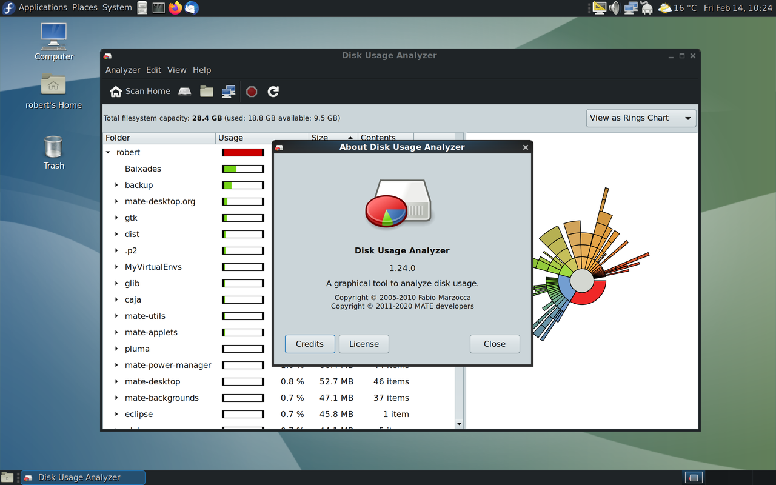Click the disk pie-chart logo in About dialog
The height and width of the screenshot is (485, 776).
point(398,203)
